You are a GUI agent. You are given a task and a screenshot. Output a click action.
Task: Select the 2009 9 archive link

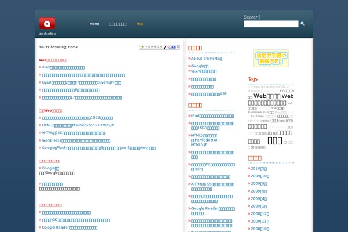click(x=259, y=184)
